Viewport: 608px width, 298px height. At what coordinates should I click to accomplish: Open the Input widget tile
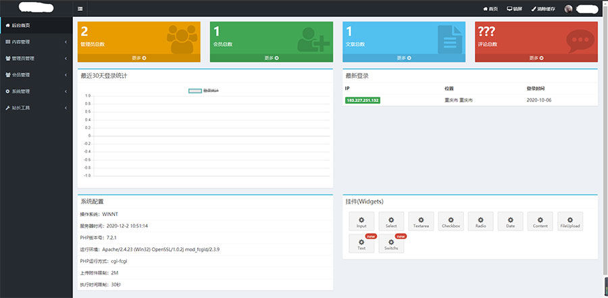point(361,222)
